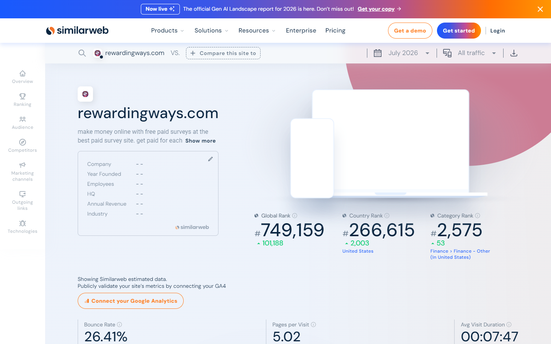Click the Now live badge
Viewport: 551px width, 344px height.
coord(160,9)
